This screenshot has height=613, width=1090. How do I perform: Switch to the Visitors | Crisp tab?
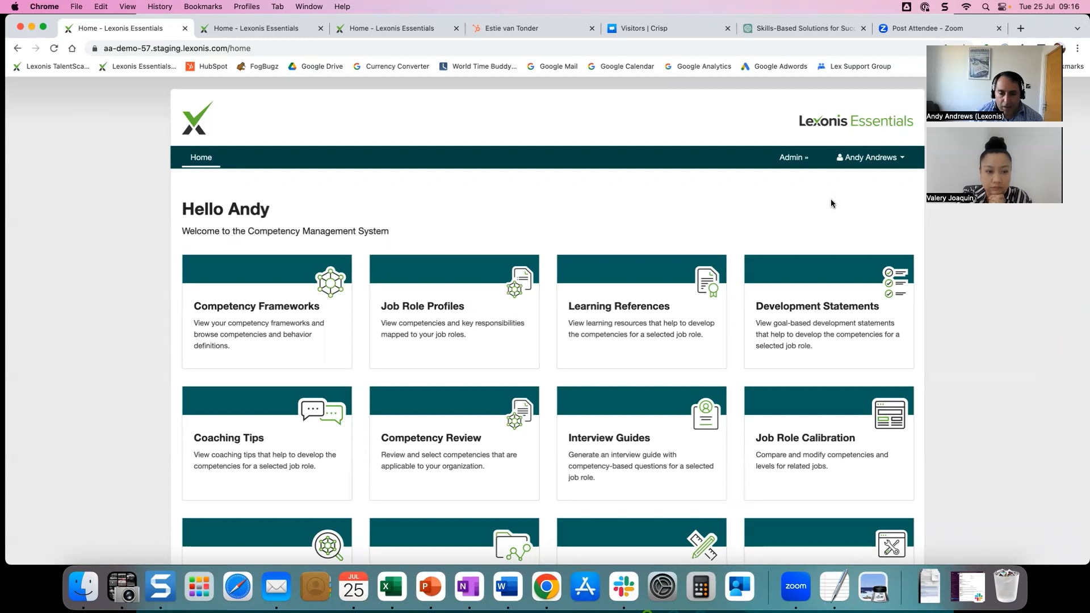644,28
